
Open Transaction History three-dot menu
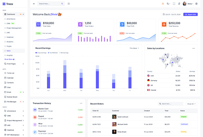pyautogui.click(x=81, y=103)
